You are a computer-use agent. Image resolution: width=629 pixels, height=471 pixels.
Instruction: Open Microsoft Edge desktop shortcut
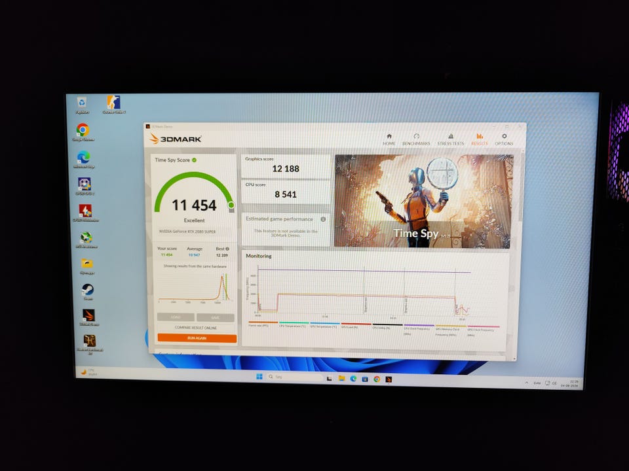tap(84, 160)
